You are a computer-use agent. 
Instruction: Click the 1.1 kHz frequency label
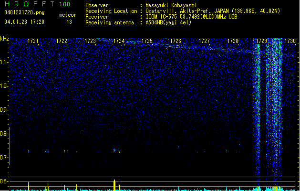point(4,62)
